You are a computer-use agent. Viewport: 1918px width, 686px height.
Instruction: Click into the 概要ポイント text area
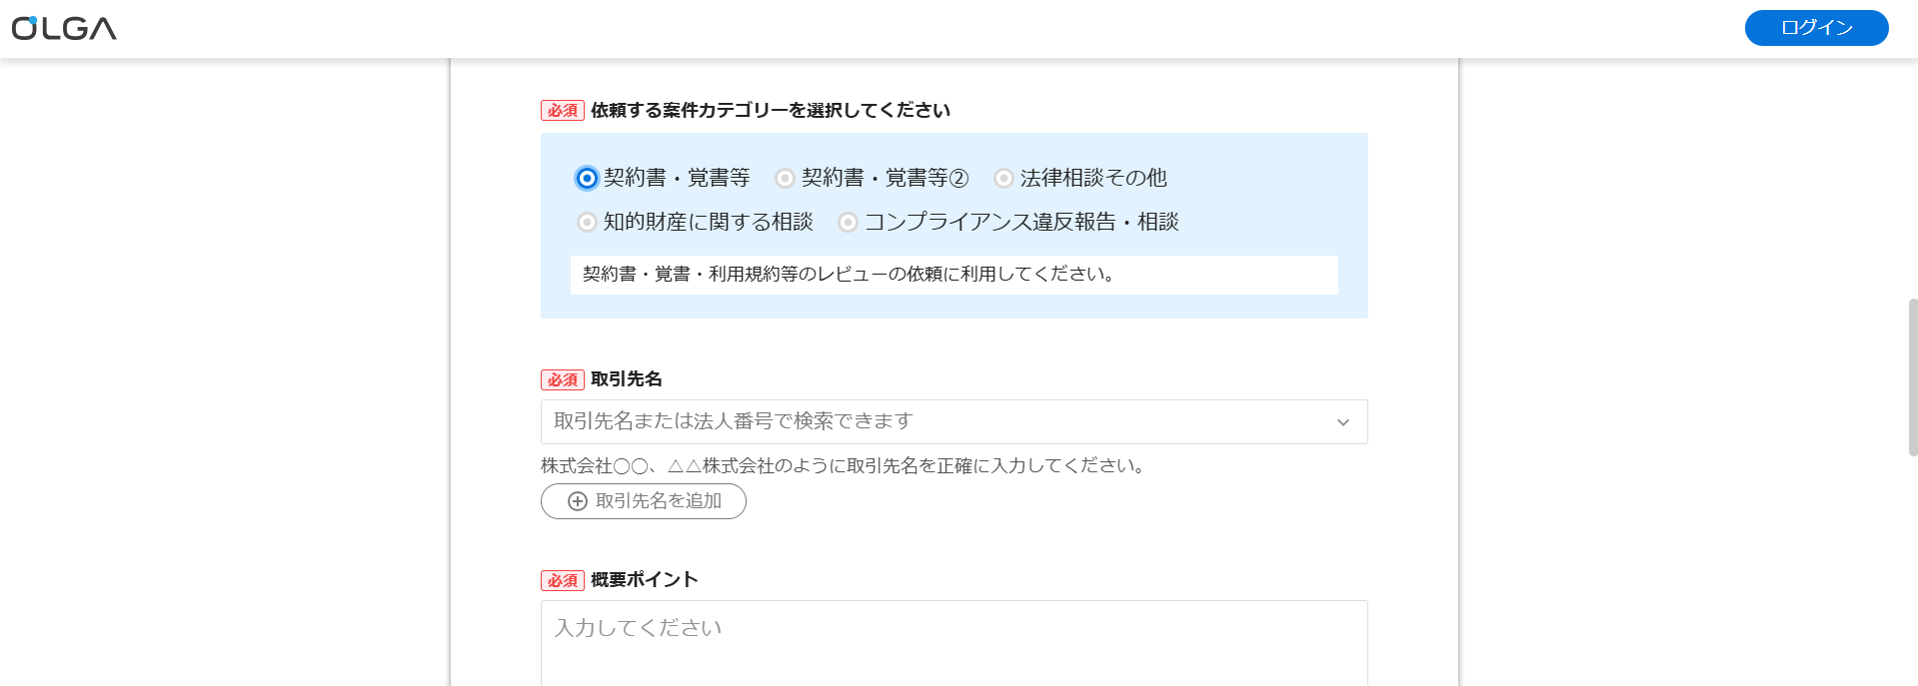coord(954,643)
